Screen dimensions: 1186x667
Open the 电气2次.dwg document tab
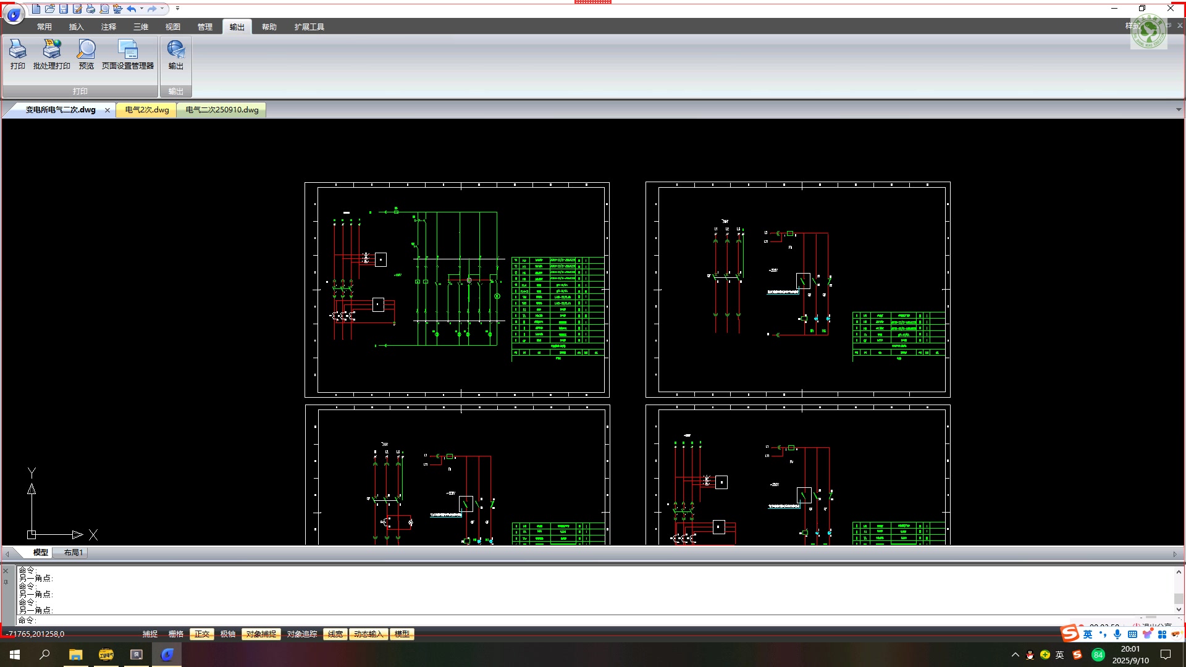point(147,110)
